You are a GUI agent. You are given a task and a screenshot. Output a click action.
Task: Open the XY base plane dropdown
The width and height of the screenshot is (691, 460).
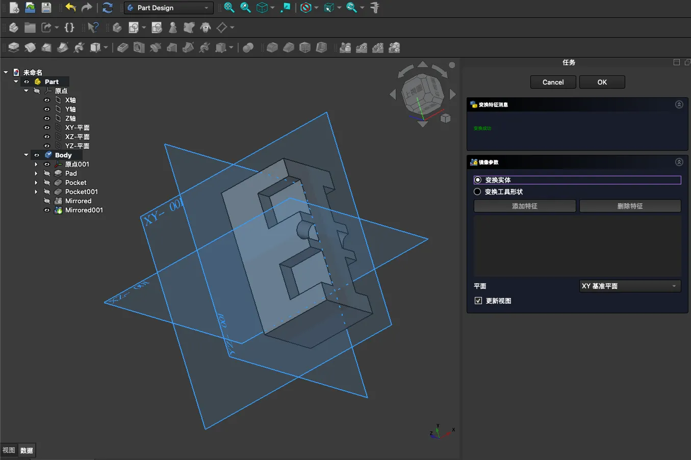(630, 286)
